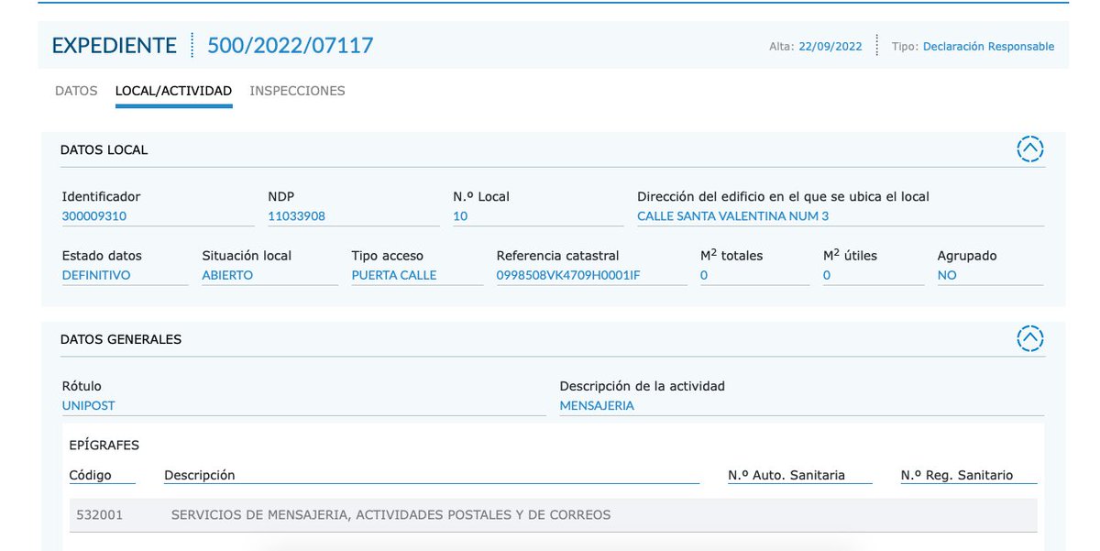Collapse the DATOS LOCAL section chevron
Image resolution: width=1100 pixels, height=551 pixels.
1030,149
